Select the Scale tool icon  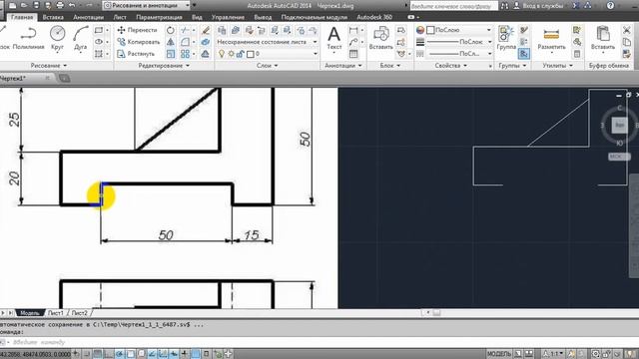(x=171, y=54)
